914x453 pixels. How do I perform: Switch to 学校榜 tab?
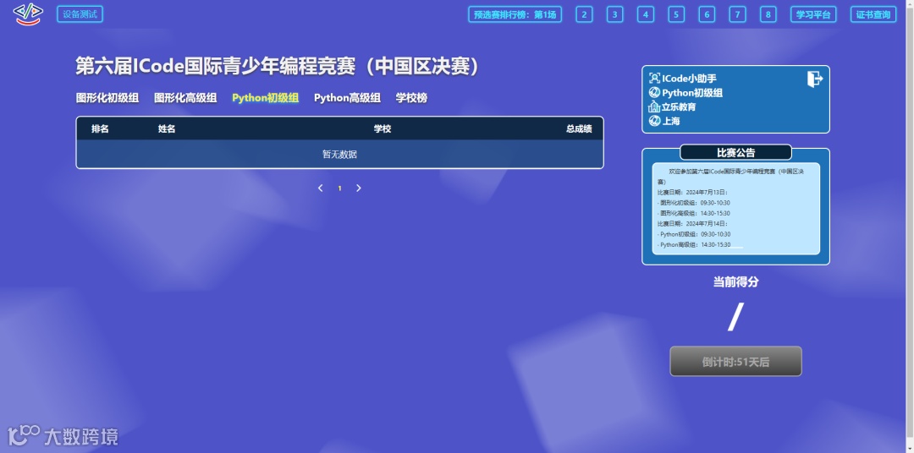[x=411, y=98]
